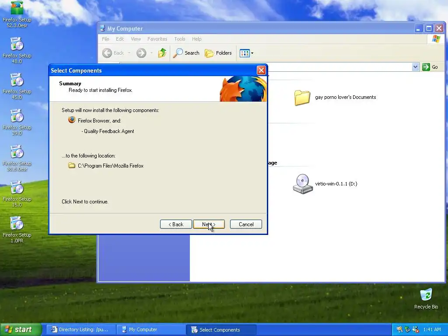Open Firefox Setup 52.3.0esr desktop icon

point(17,14)
